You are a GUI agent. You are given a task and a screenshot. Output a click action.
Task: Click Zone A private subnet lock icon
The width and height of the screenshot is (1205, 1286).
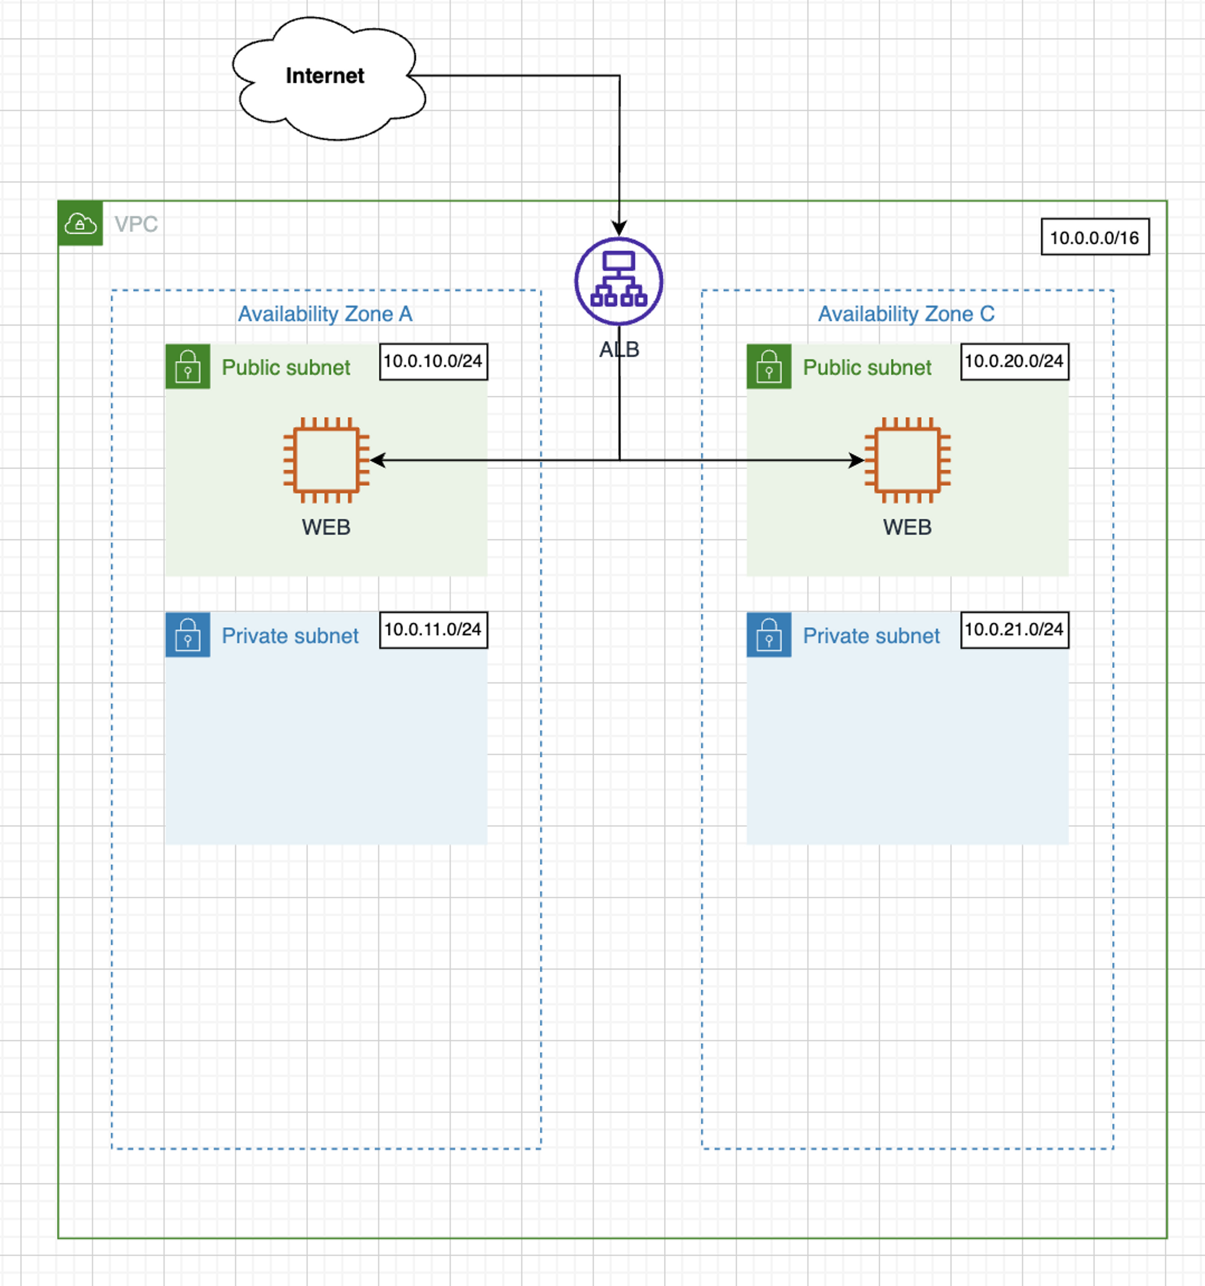coord(187,635)
